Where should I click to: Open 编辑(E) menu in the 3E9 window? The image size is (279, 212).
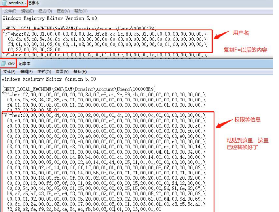point(27,72)
